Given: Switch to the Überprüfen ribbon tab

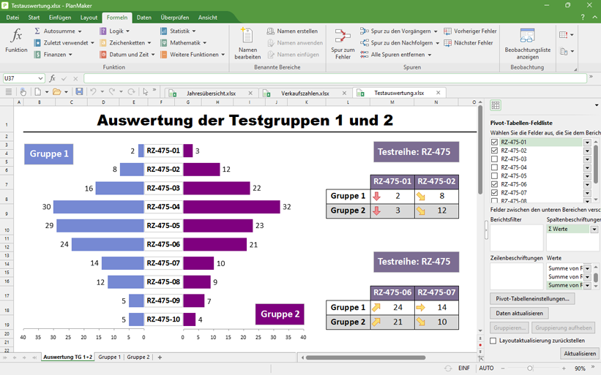Looking at the screenshot, I should [x=174, y=18].
